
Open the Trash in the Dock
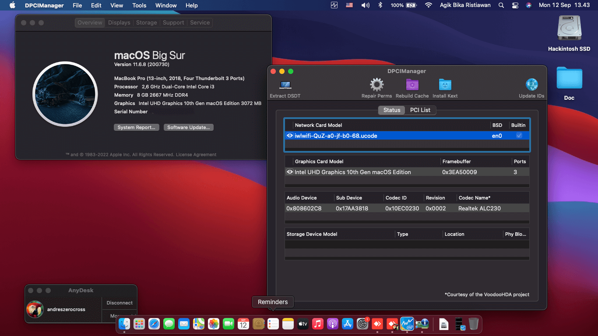click(x=474, y=324)
